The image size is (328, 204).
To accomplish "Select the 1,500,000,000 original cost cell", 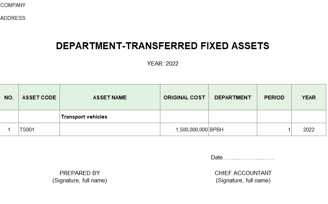I will [x=192, y=130].
